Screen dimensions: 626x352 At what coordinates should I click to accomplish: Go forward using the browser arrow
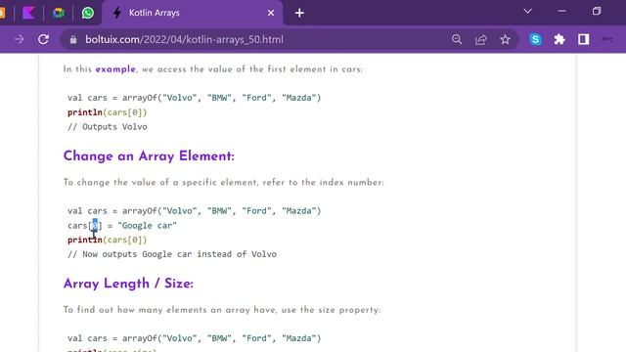[19, 39]
